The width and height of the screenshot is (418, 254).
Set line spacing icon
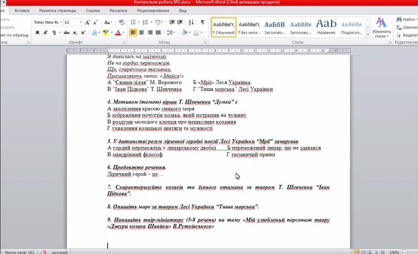[170, 32]
